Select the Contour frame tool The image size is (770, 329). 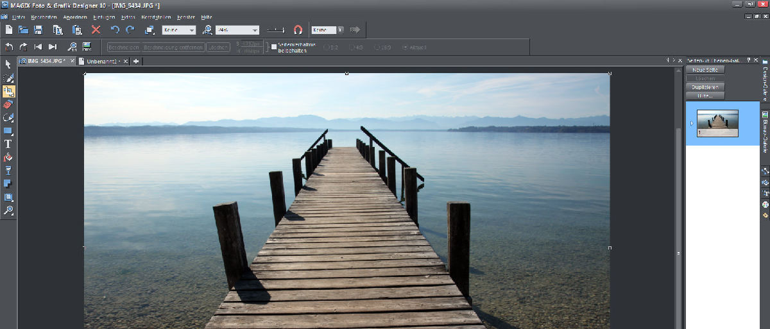(x=8, y=198)
